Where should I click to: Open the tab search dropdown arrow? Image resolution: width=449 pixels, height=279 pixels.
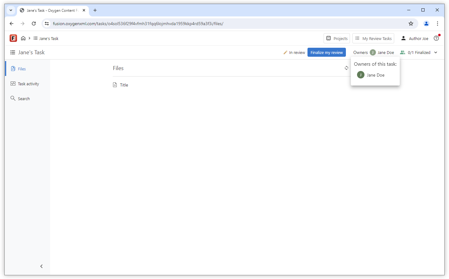pyautogui.click(x=11, y=10)
